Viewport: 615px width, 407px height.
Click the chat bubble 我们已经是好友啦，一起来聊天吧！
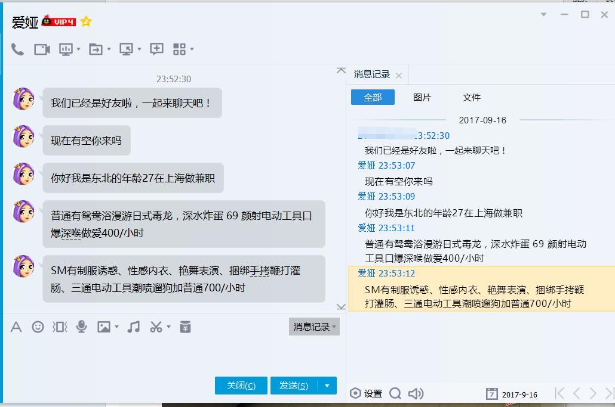coord(132,103)
